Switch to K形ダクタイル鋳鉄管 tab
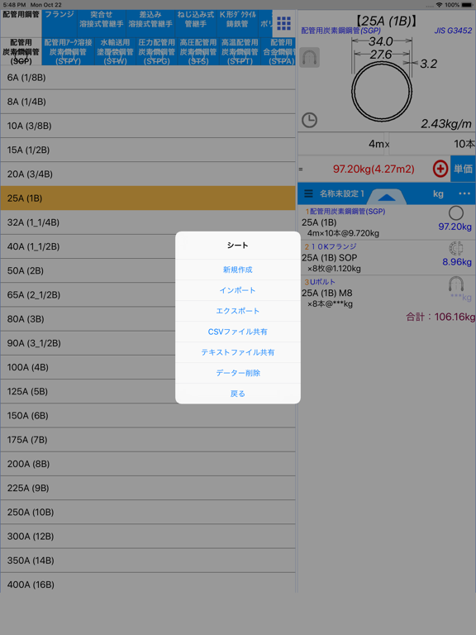Screen dimensions: 476x635 pyautogui.click(x=238, y=23)
